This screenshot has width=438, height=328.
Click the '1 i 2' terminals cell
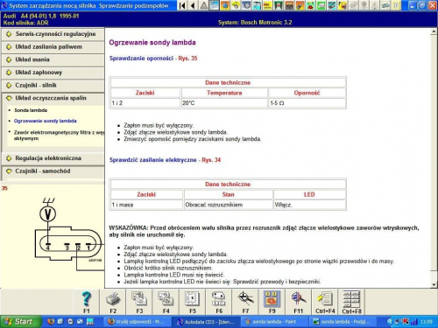click(x=145, y=103)
